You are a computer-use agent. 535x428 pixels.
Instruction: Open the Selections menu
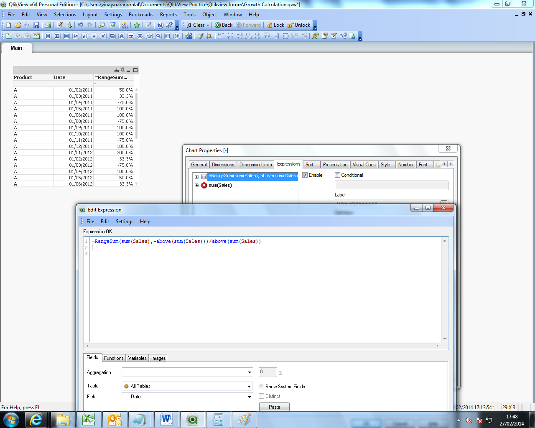(x=65, y=15)
